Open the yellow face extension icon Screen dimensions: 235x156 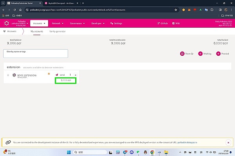pyautogui.click(x=184, y=10)
